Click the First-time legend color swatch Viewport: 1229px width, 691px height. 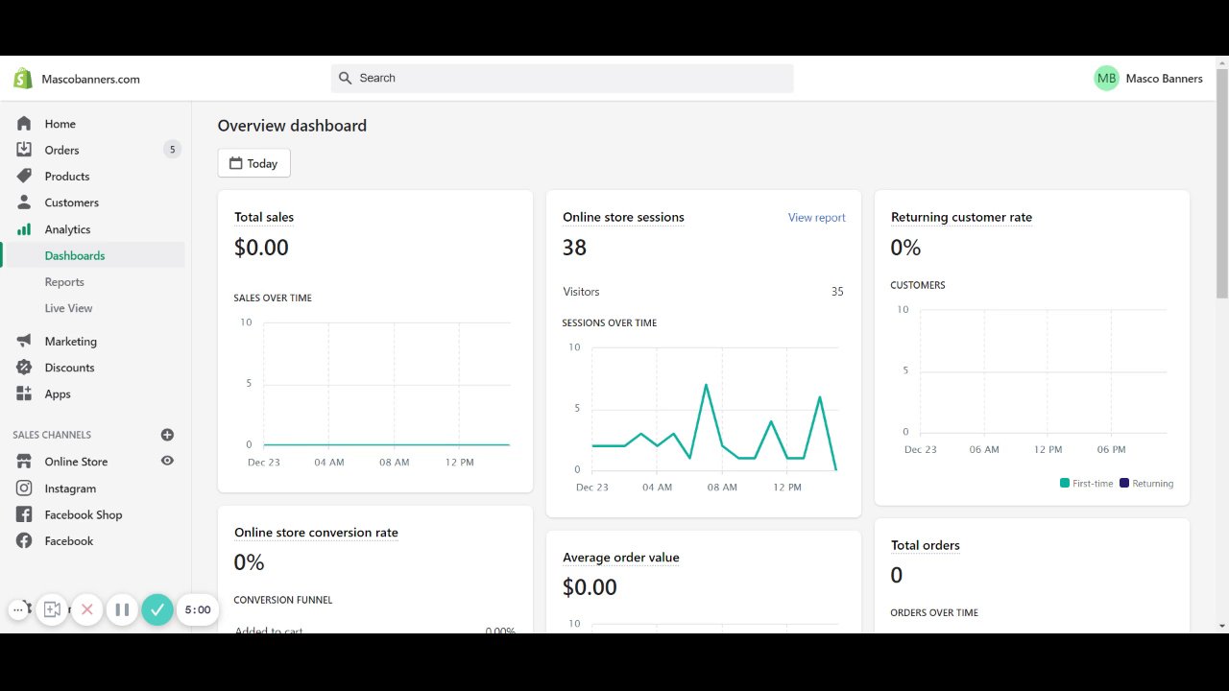[x=1065, y=484]
